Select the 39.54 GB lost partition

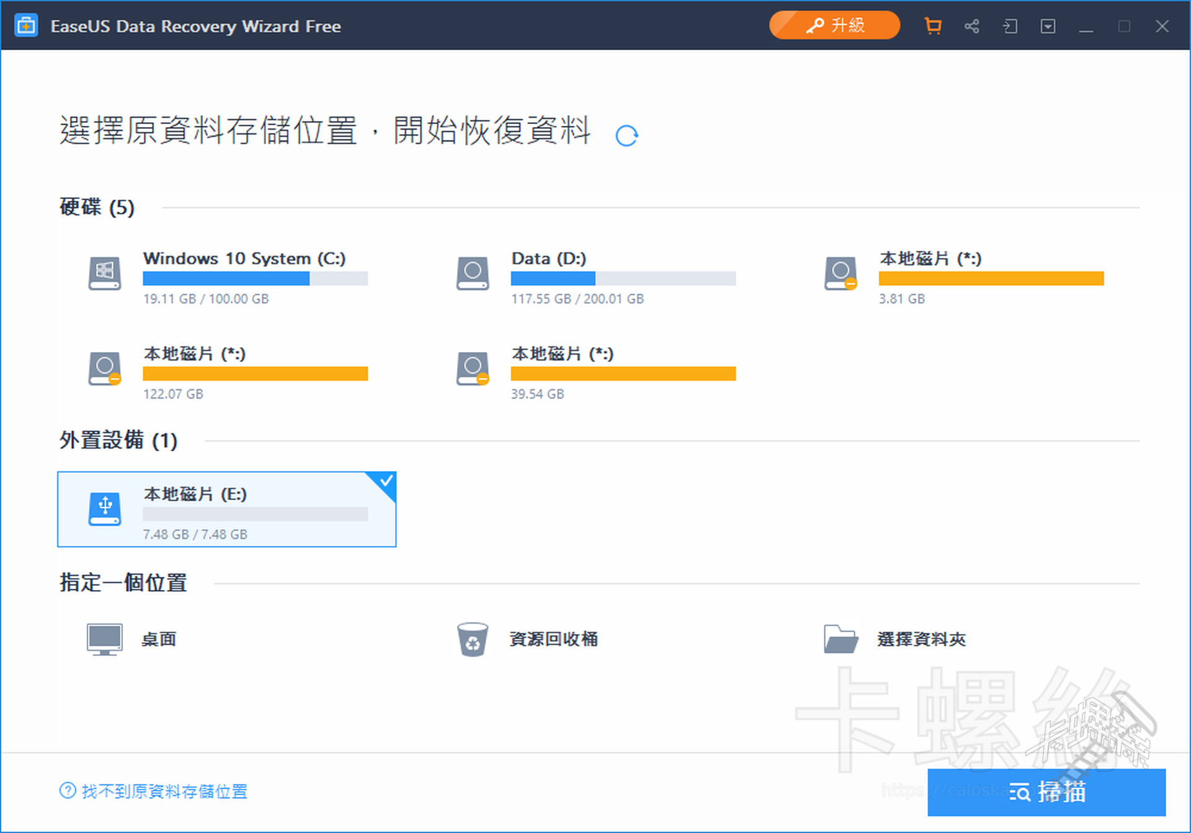(x=562, y=354)
